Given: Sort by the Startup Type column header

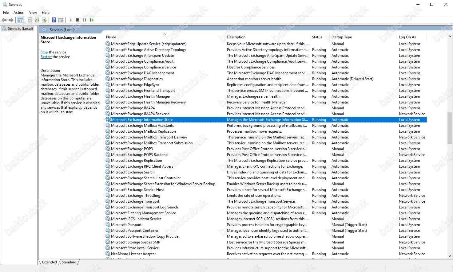Looking at the screenshot, I should point(364,37).
